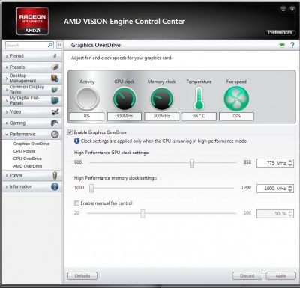This screenshot has height=288, width=300.
Task: Collapse sidebar with double-chevron button
Action: 59,45
